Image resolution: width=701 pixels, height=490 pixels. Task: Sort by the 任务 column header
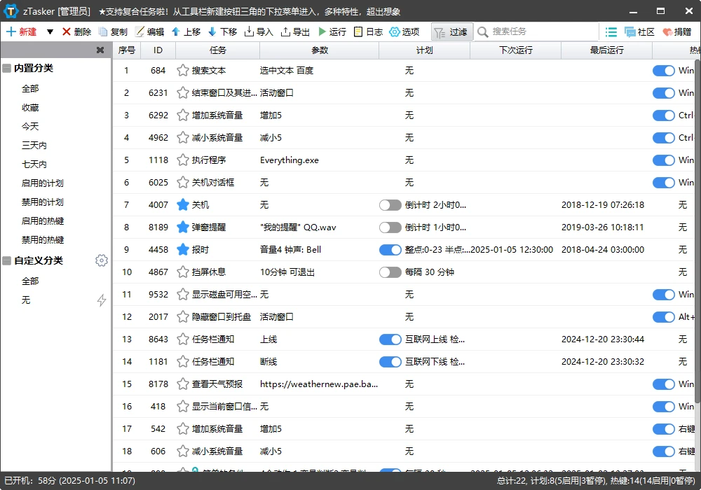pos(218,50)
